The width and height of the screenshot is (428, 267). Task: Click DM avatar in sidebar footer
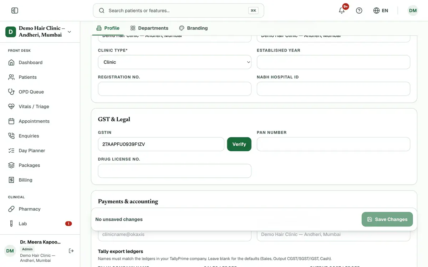tap(10, 251)
